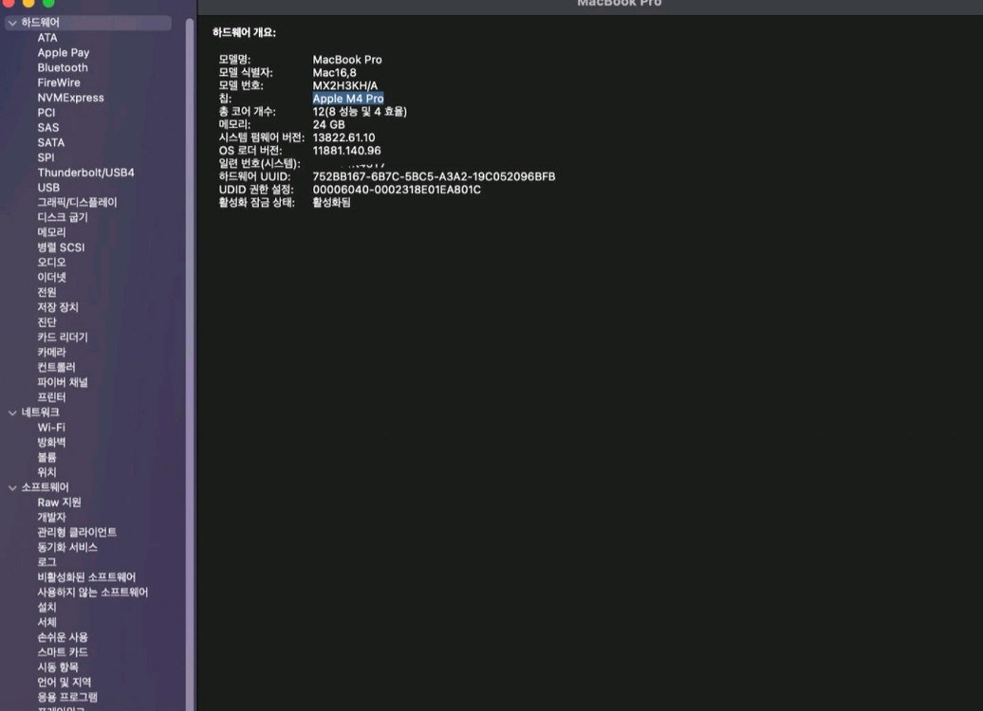This screenshot has height=711, width=983.
Task: Select the 방화벽 item
Action: tap(51, 443)
